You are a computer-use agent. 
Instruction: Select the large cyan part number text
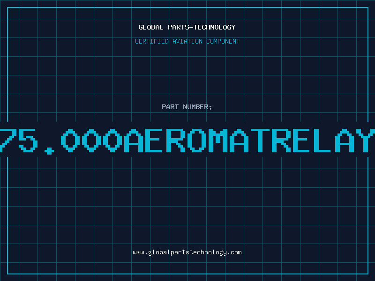[187, 141]
